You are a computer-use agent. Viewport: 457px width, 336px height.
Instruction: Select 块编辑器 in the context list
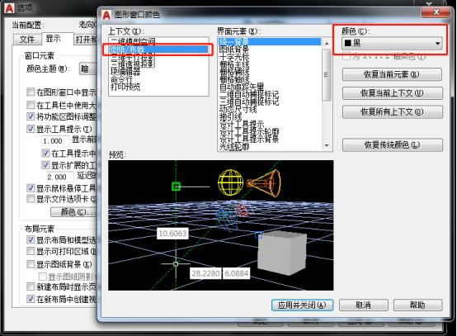click(x=125, y=71)
